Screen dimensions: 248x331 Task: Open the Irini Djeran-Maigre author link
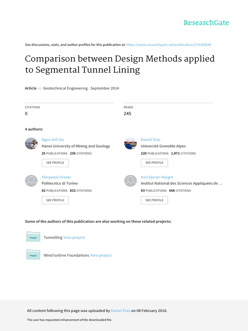pos(157,177)
